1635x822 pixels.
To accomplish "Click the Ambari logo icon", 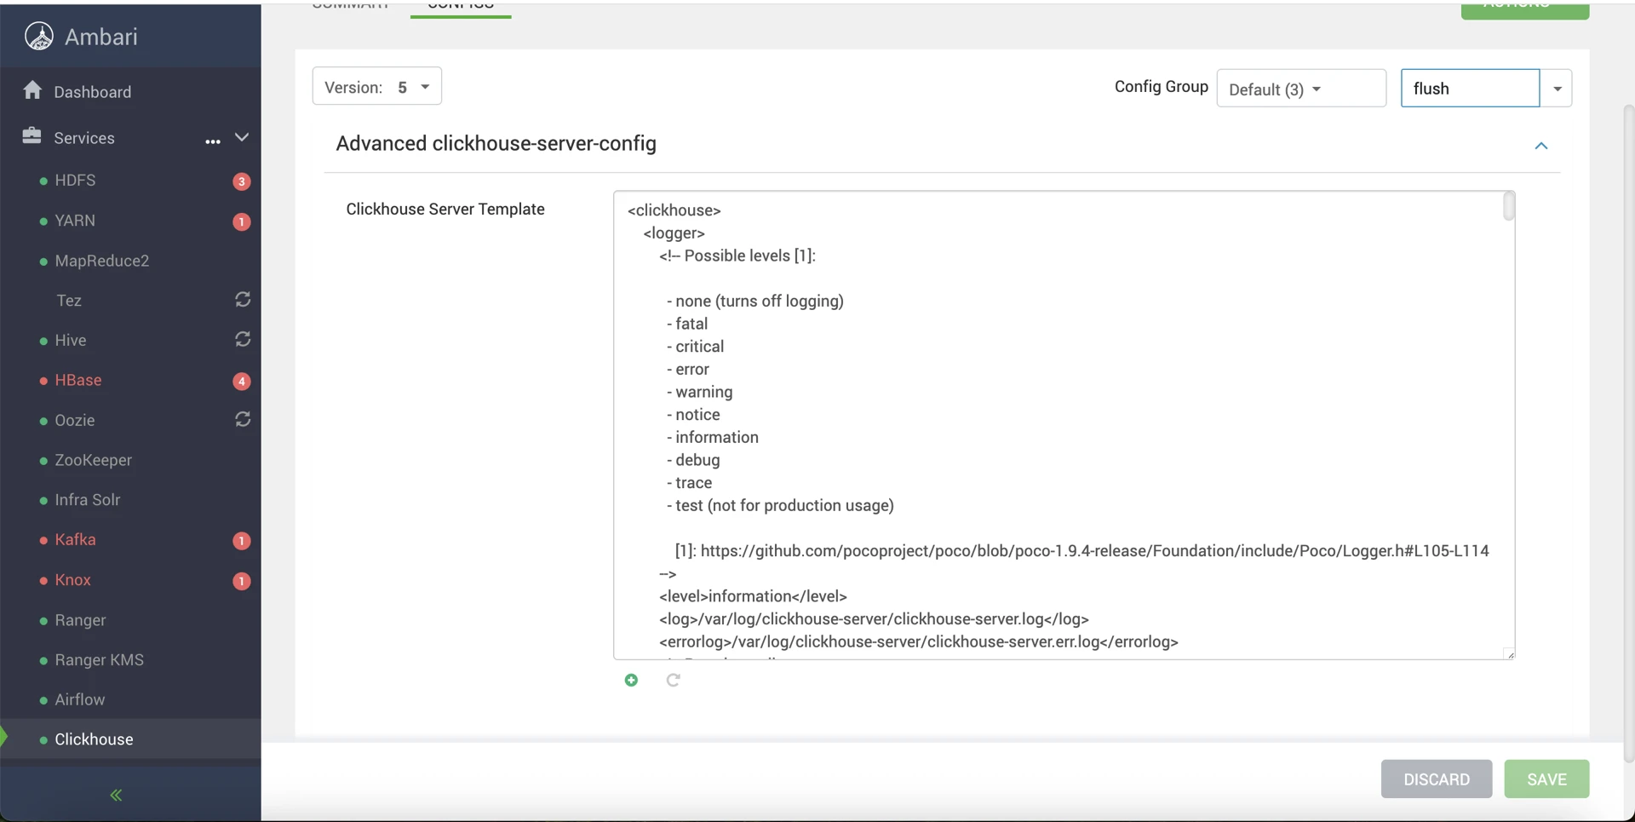I will [x=39, y=37].
